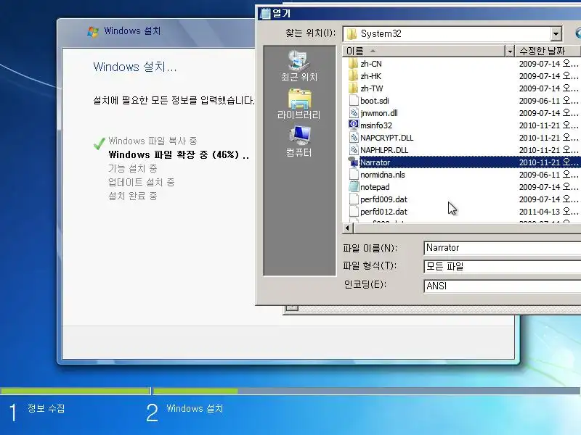Open the encoding combo box showing ANSI
581x435 pixels.
click(502, 286)
